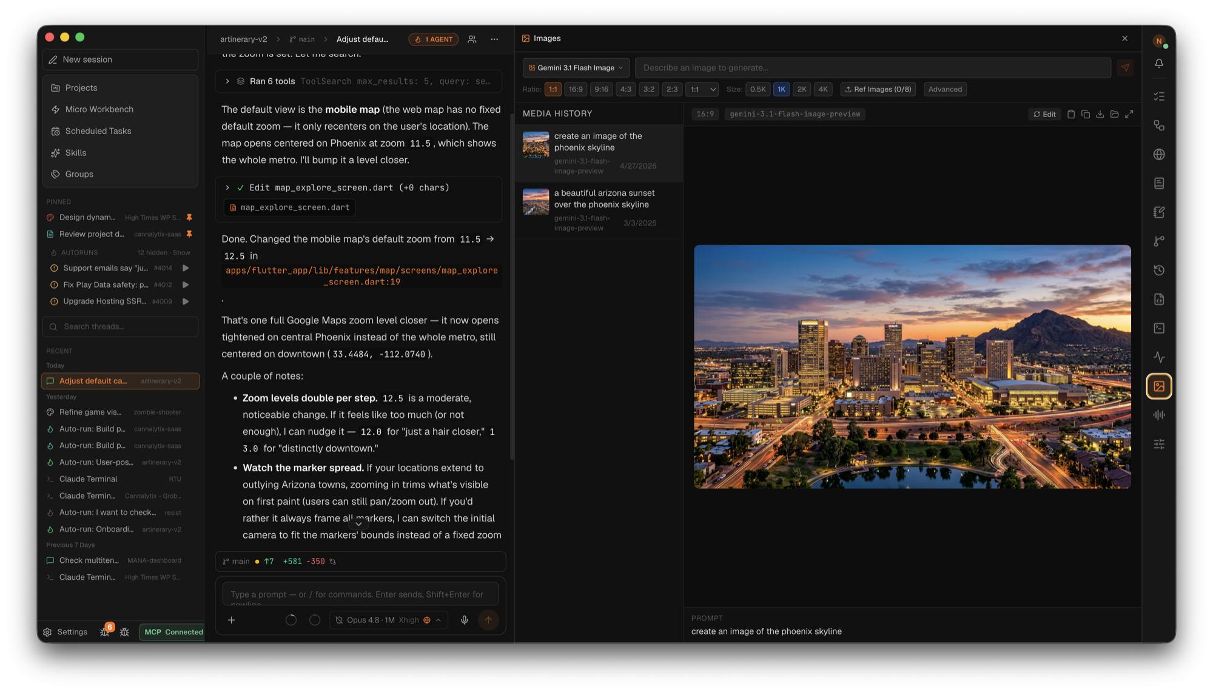
Task: Open Opus 4.8 model selector
Action: 388,620
